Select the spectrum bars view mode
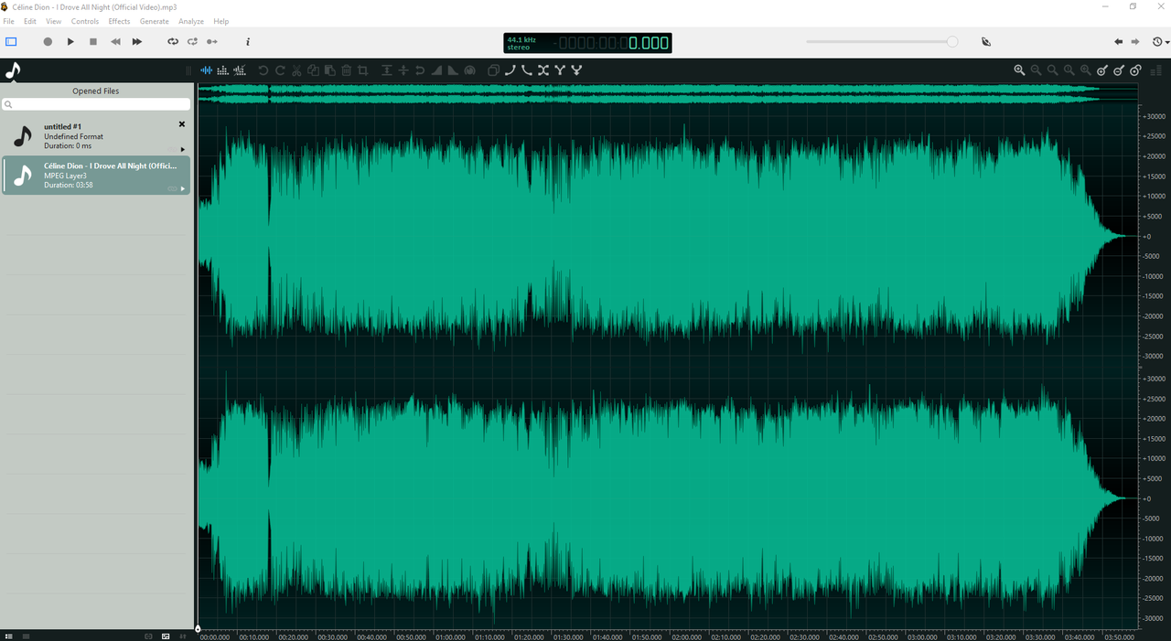The height and width of the screenshot is (641, 1171). pos(222,70)
